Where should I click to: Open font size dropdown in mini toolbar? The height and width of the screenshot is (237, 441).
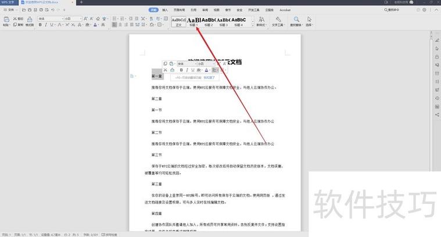[x=213, y=64]
